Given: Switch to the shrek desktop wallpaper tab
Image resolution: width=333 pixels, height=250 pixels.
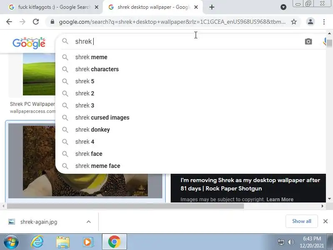Looking at the screenshot, I should (x=152, y=7).
